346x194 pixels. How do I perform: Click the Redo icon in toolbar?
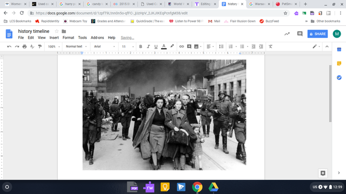[17, 46]
